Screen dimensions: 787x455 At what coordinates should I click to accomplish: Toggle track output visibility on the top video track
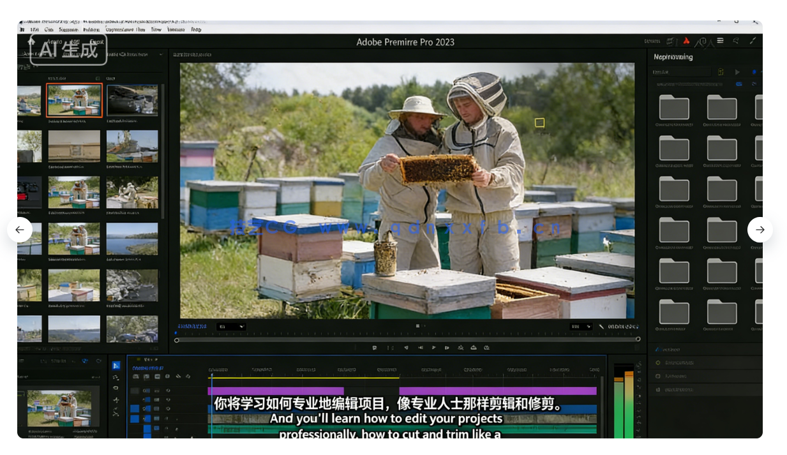coord(167,391)
